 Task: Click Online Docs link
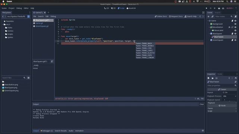(x=161, y=16)
